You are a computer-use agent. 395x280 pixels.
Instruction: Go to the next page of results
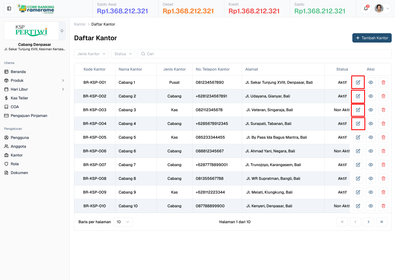point(368,222)
